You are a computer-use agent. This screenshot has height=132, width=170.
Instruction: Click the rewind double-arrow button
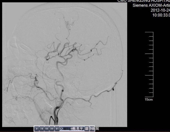point(47,129)
